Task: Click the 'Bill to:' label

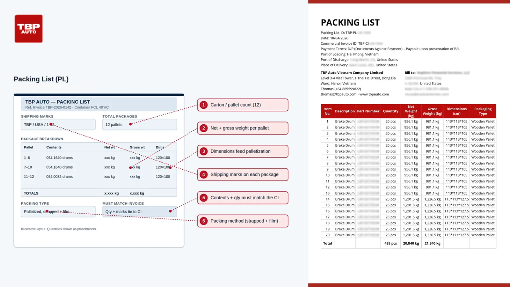Action: 410,73
